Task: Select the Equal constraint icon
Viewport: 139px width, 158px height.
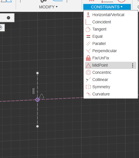Action: [x=89, y=36]
